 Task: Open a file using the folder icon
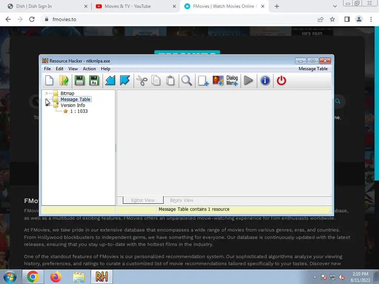click(64, 80)
